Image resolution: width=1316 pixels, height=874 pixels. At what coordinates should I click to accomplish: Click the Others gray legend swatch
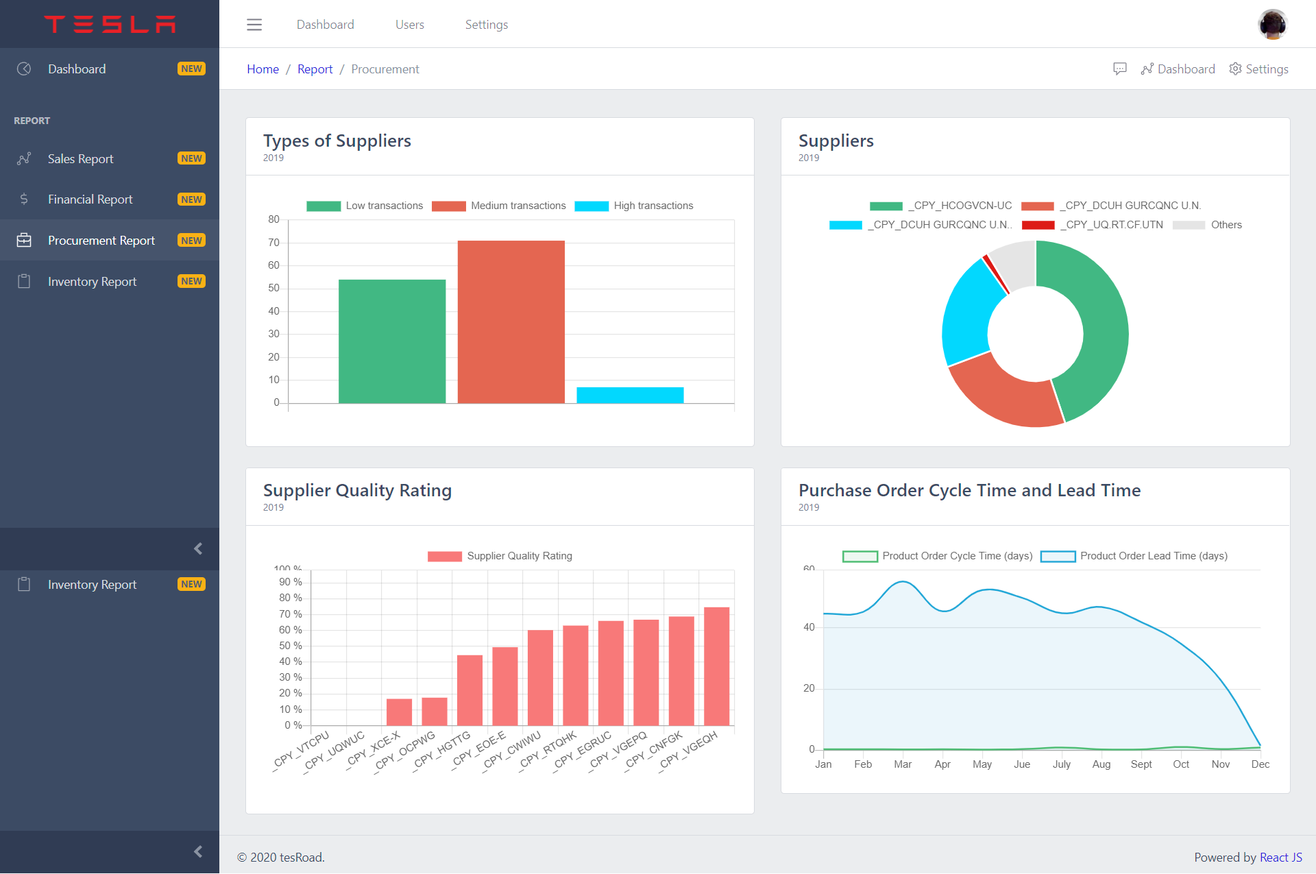click(x=1189, y=225)
